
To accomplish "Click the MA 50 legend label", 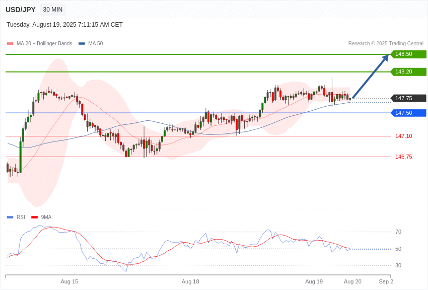I will [96, 44].
